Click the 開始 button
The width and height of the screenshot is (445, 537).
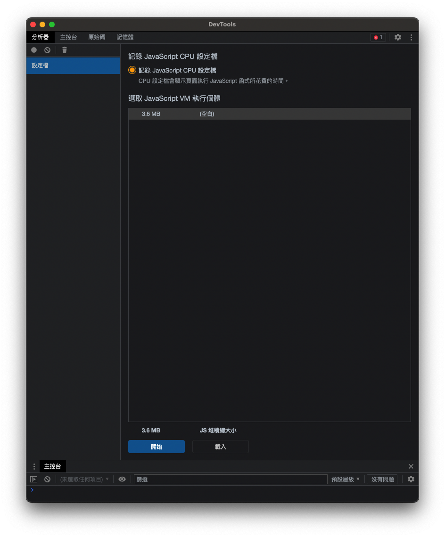(157, 447)
